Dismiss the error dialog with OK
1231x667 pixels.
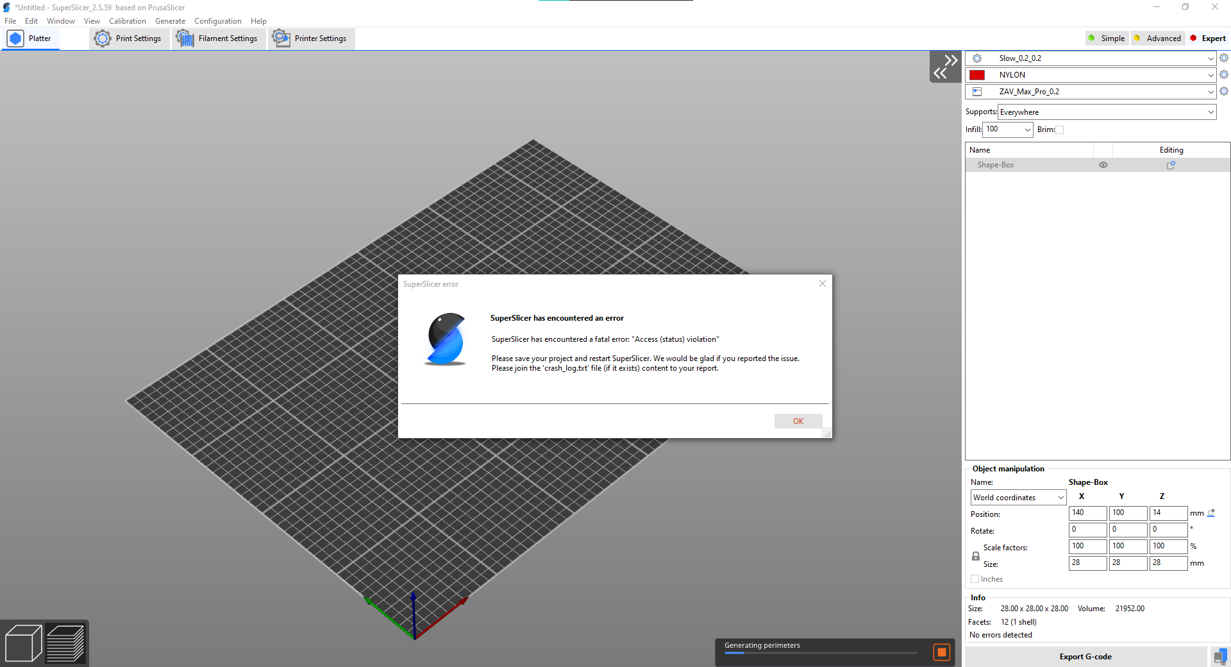[x=798, y=421]
